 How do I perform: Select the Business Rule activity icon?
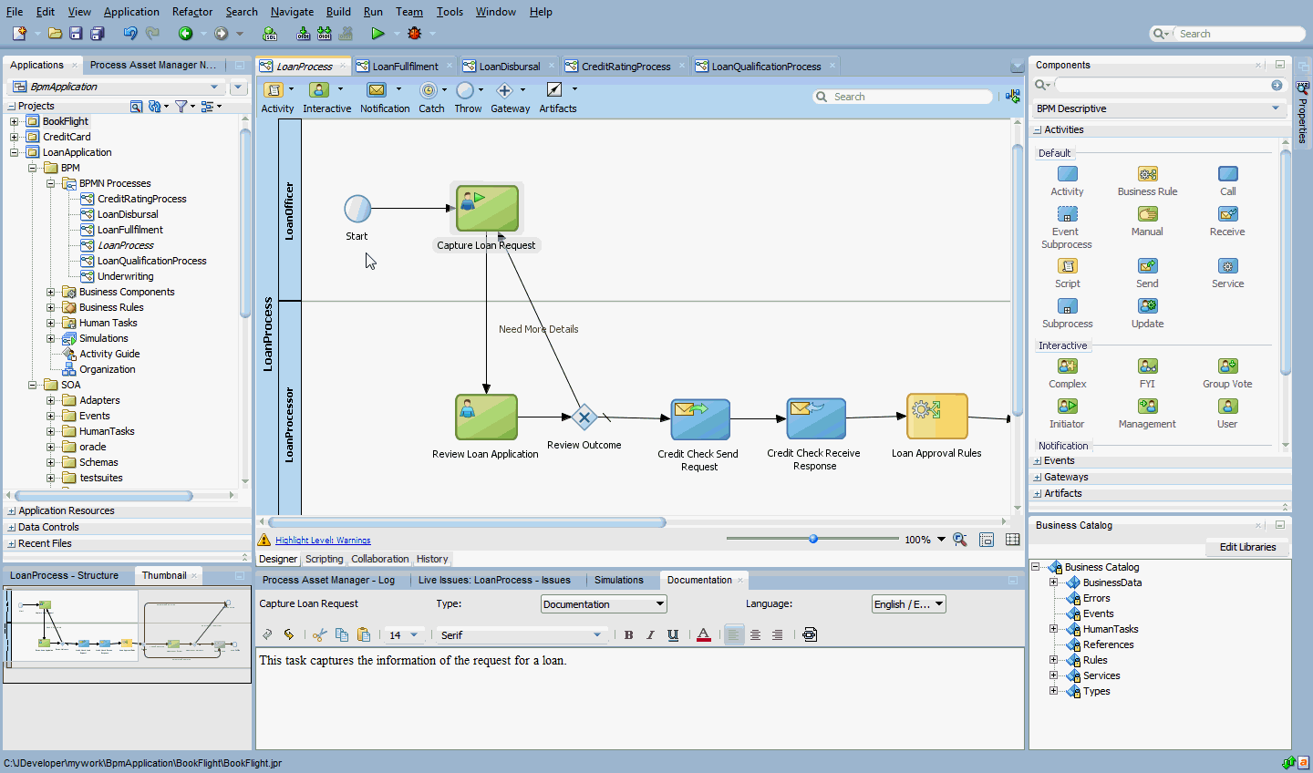point(1147,174)
